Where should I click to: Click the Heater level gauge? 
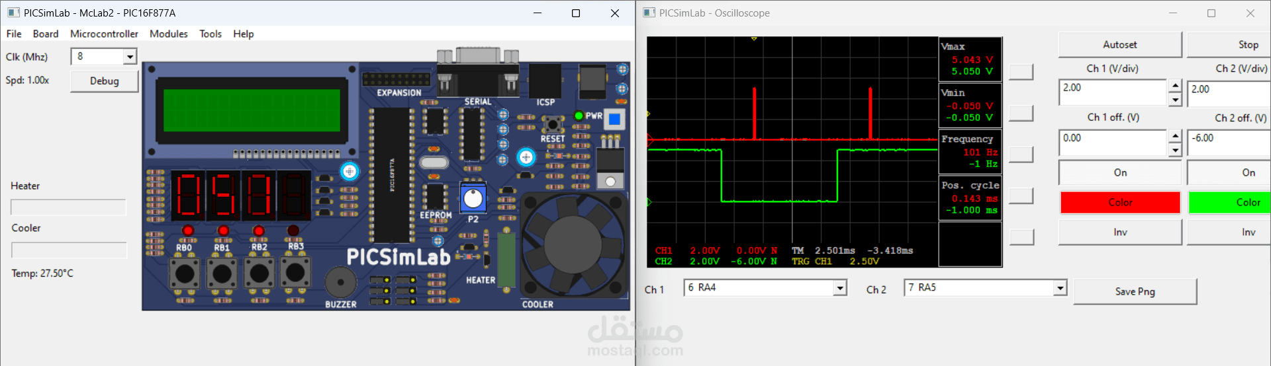point(68,207)
